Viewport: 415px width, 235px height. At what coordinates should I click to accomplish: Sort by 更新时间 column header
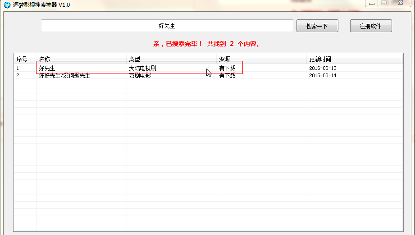click(x=320, y=59)
